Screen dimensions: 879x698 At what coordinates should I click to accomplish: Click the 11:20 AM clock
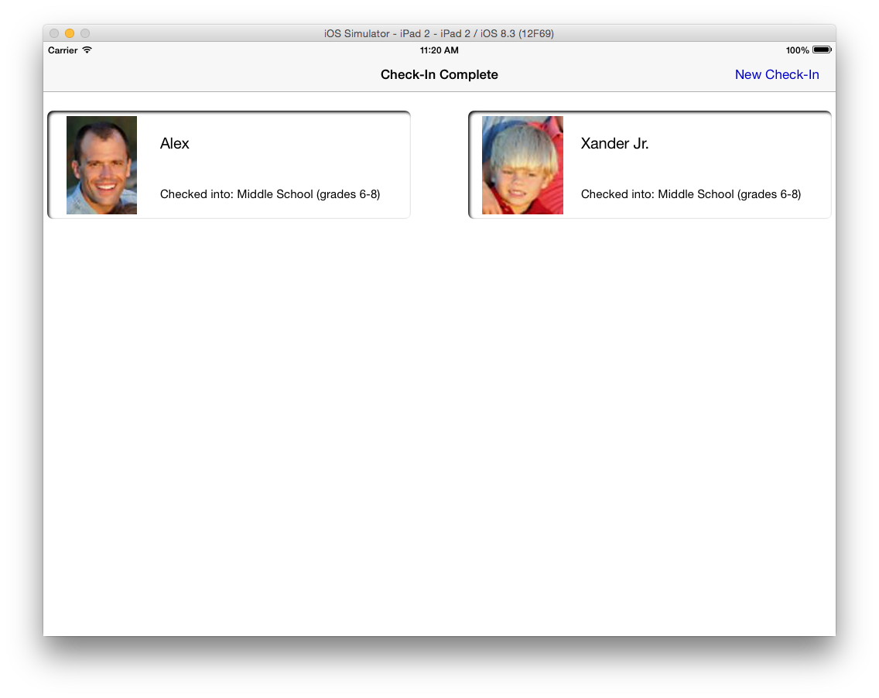(x=439, y=50)
